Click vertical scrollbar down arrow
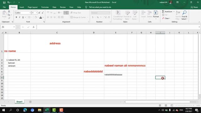201x113 pixels. pyautogui.click(x=200, y=99)
